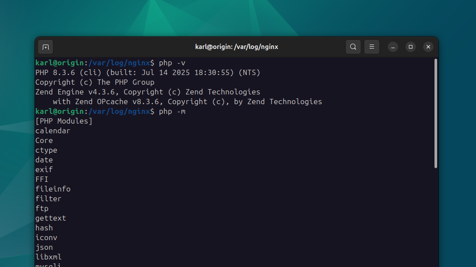476x267 pixels.
Task: Click the 'fileinfo' module line
Action: 53,189
